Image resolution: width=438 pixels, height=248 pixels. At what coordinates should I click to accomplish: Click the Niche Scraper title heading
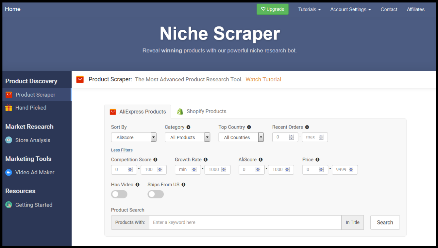tap(220, 34)
